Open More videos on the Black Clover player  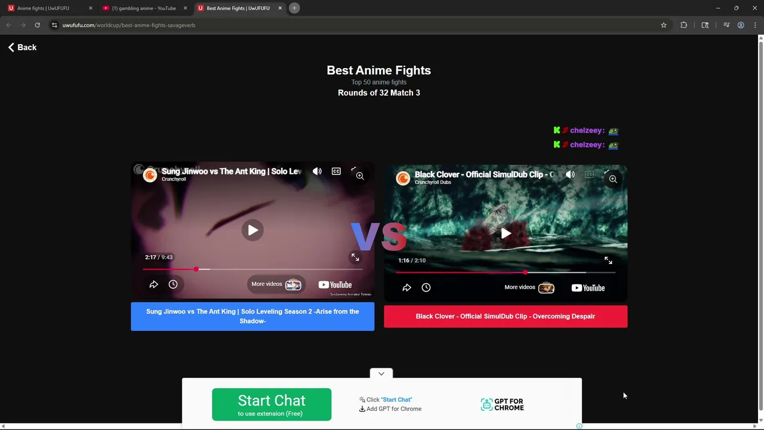[529, 288]
